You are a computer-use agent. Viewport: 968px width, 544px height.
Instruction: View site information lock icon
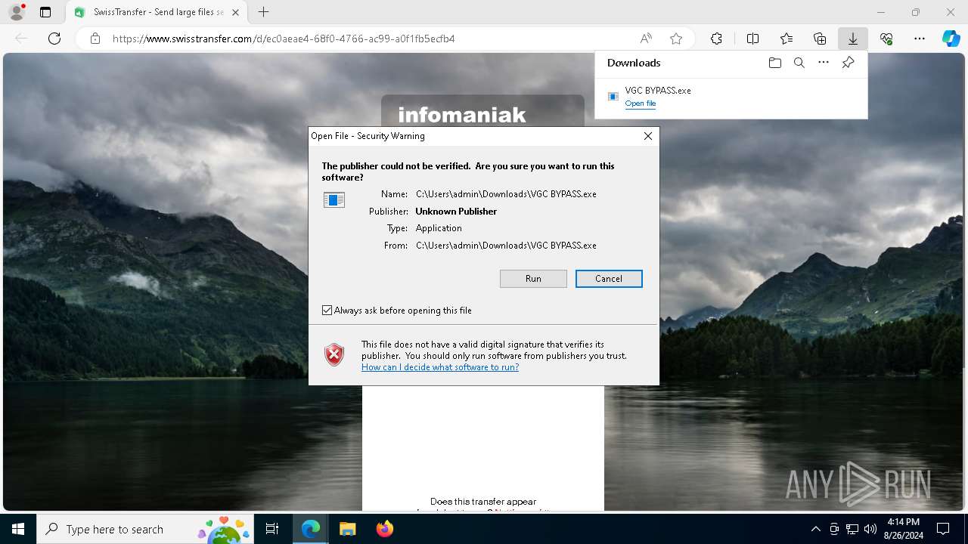[x=95, y=39]
